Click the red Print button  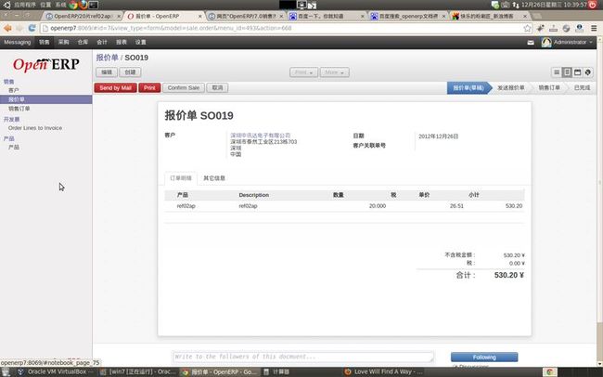click(149, 88)
